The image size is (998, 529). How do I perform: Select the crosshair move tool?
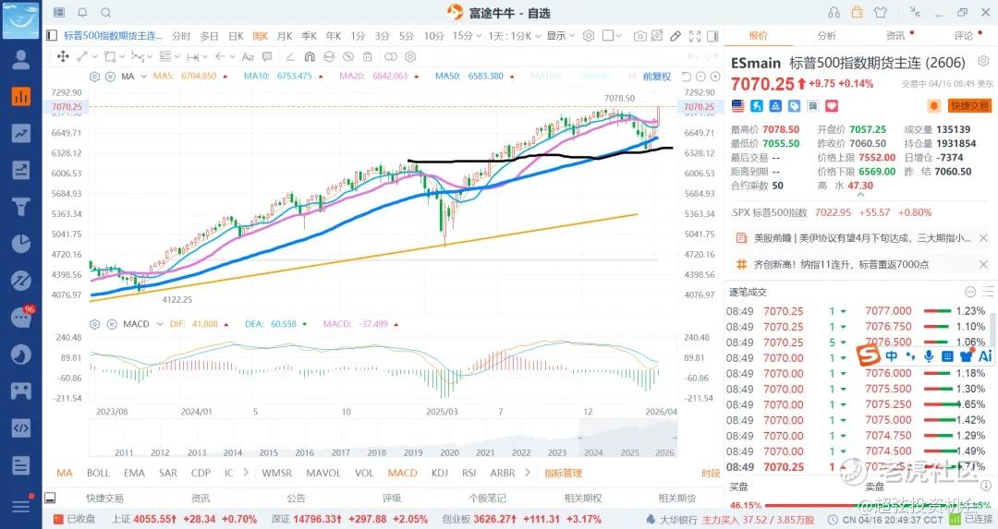(x=63, y=56)
